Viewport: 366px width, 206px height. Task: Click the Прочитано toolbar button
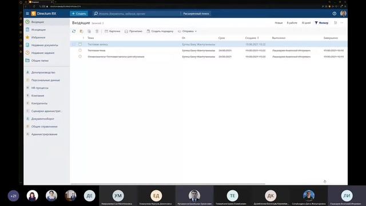click(133, 31)
